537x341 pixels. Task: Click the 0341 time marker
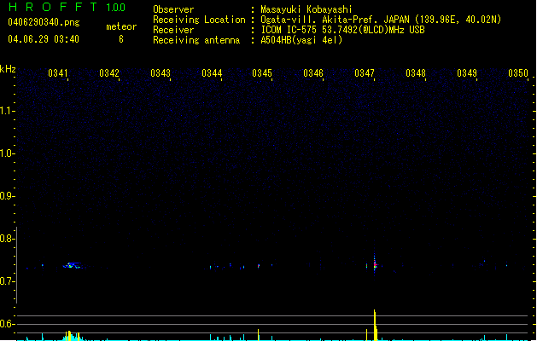(x=58, y=73)
